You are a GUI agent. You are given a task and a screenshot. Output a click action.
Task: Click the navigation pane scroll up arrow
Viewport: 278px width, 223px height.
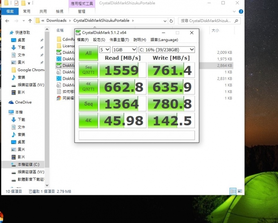47,29
